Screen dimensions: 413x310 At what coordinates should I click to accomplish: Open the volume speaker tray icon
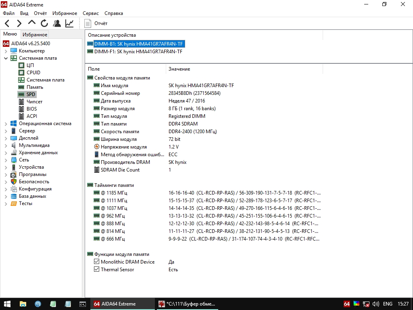point(376,304)
